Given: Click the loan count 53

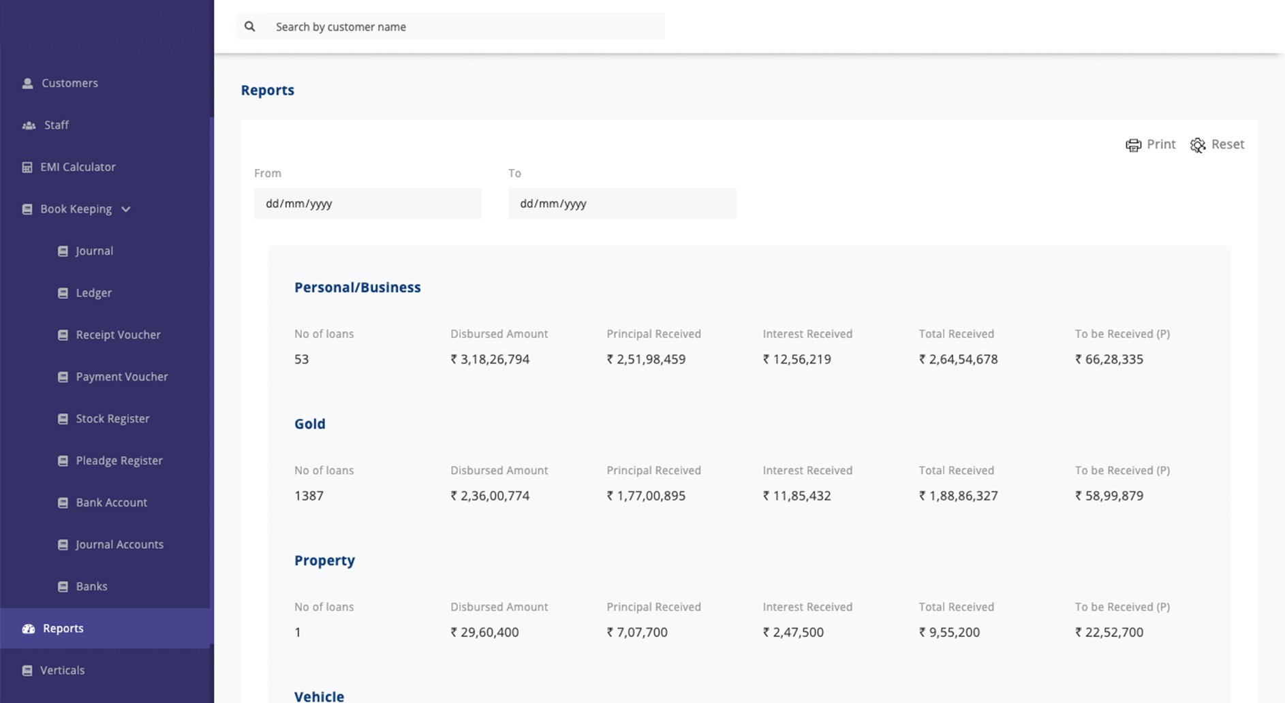Looking at the screenshot, I should click(x=302, y=360).
